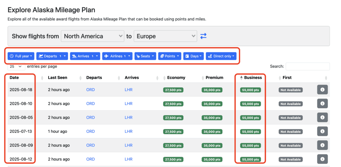Open the origin region North America dropdown

click(x=93, y=36)
